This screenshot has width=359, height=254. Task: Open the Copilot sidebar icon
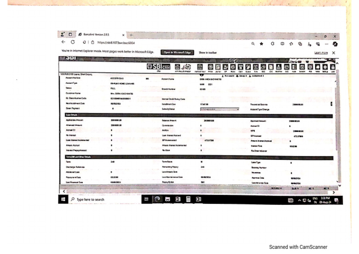pos(335,44)
